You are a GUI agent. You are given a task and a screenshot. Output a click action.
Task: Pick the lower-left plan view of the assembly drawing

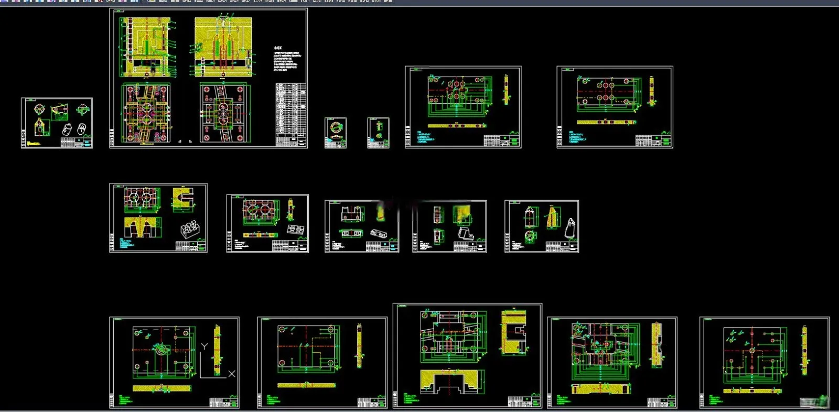[146, 113]
